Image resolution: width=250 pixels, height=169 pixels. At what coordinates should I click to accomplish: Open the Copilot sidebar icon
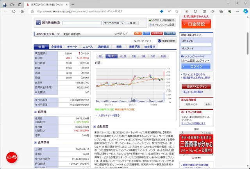point(246,11)
